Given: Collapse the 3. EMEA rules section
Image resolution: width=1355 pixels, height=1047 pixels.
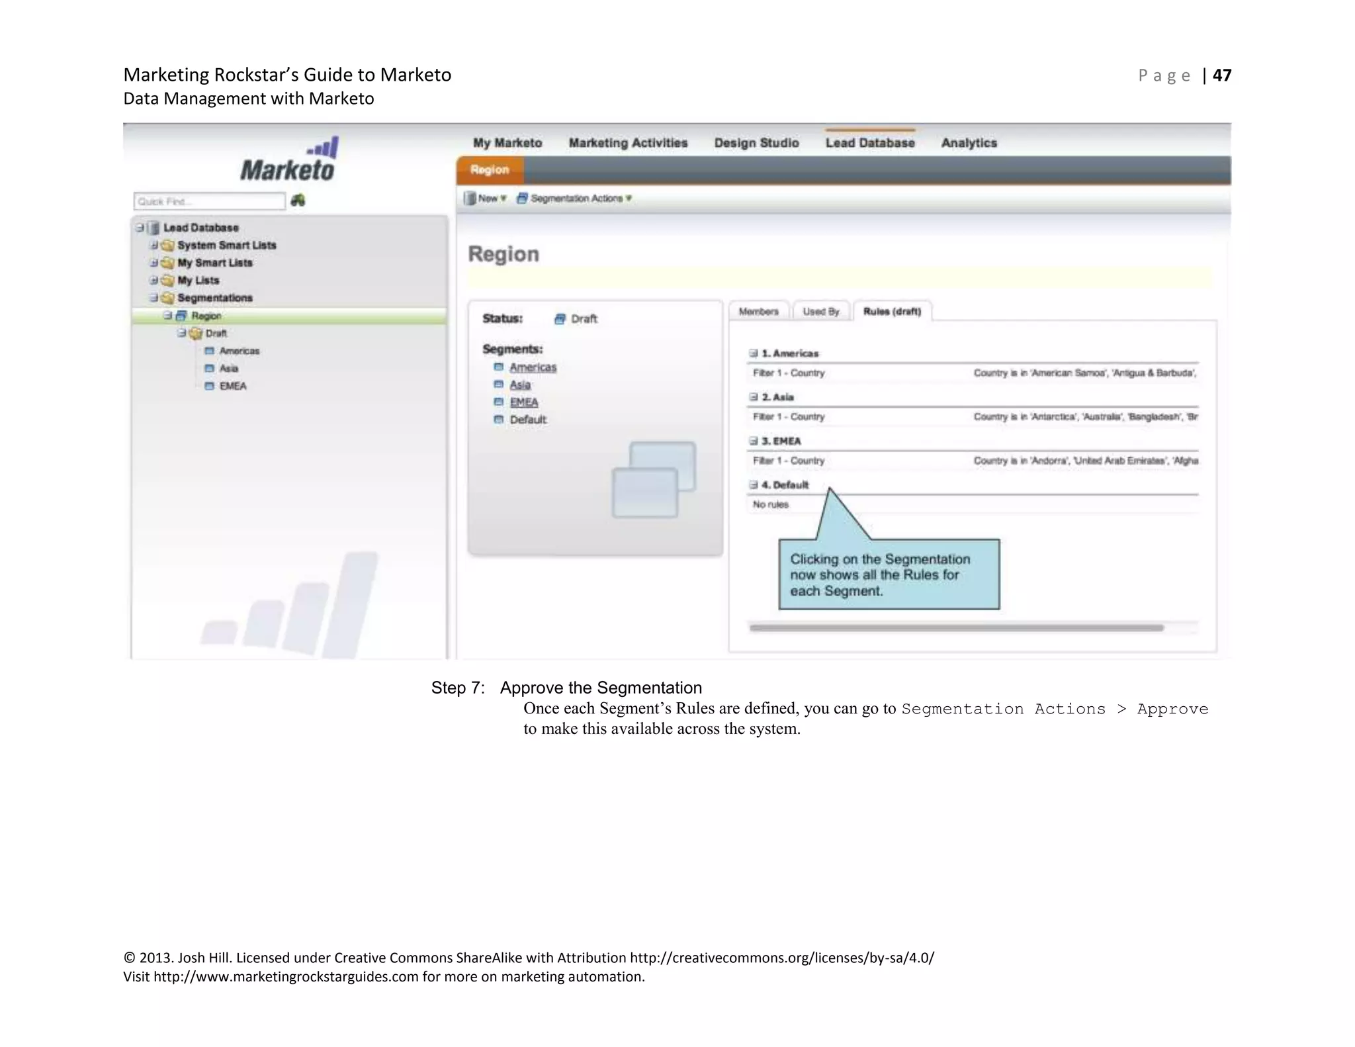Looking at the screenshot, I should [753, 441].
